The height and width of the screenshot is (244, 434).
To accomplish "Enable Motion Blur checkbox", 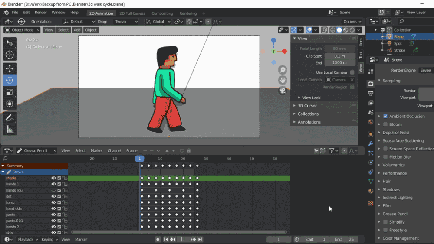I will [x=385, y=157].
